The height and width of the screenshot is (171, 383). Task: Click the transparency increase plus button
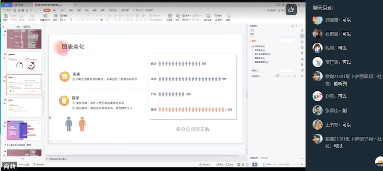[x=295, y=76]
